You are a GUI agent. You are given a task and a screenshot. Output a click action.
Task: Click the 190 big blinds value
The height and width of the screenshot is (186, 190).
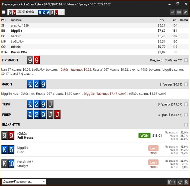pyautogui.click(x=175, y=41)
